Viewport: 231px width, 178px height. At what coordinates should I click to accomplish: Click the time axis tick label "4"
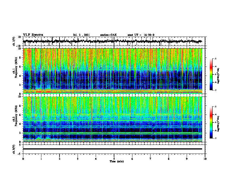tap(96, 159)
